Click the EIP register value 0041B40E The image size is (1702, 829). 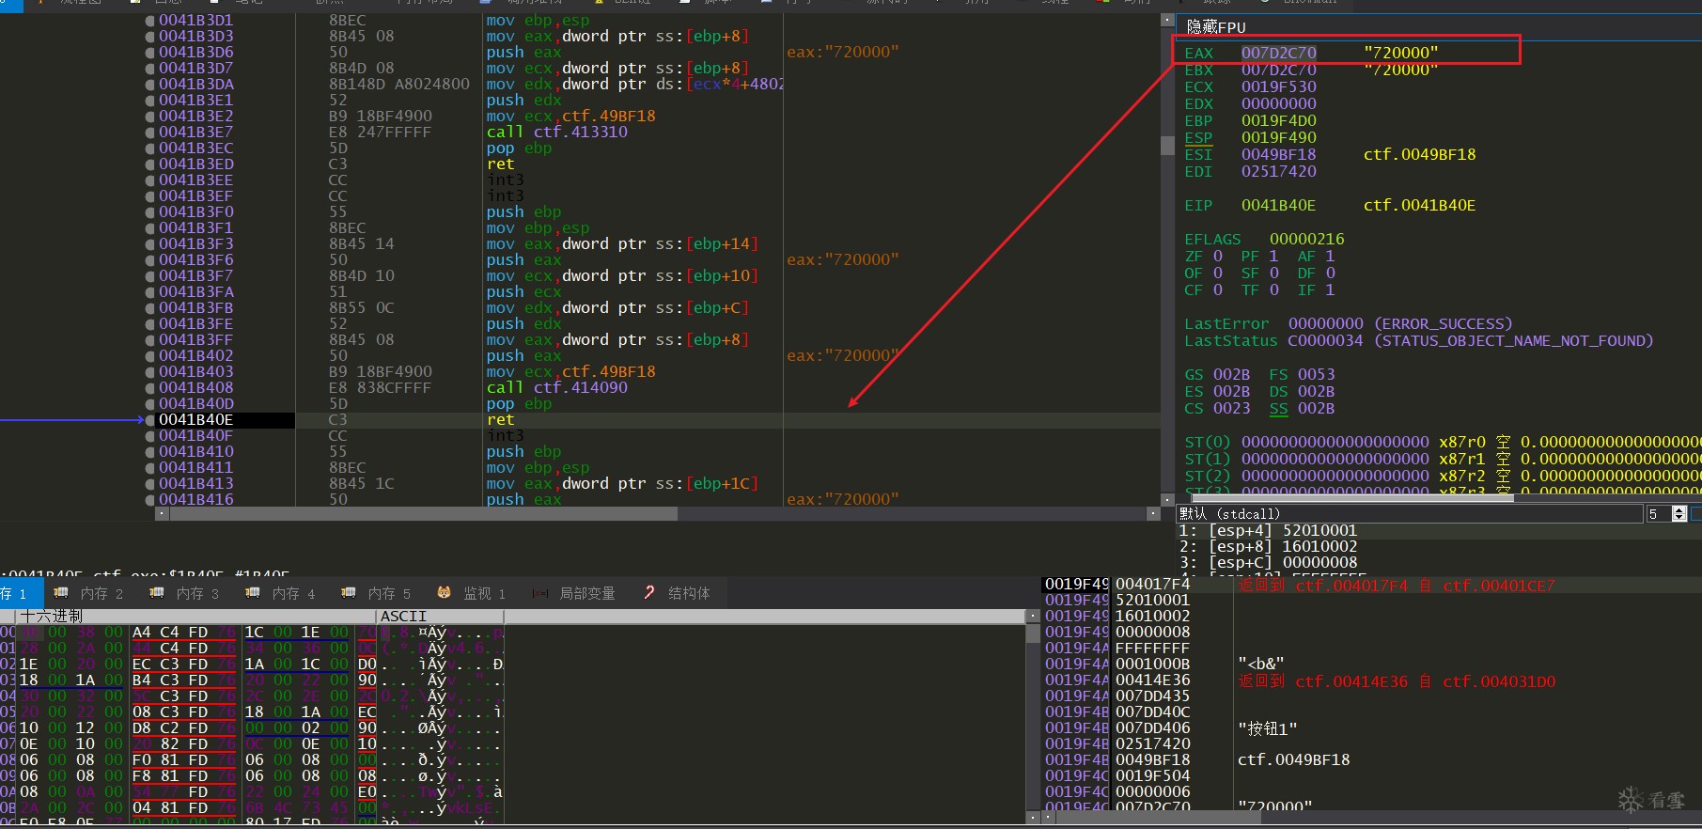pyautogui.click(x=1278, y=205)
